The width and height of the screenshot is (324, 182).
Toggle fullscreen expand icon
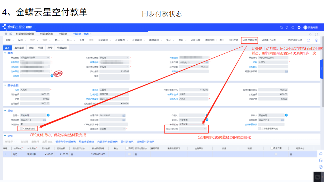click(317, 34)
